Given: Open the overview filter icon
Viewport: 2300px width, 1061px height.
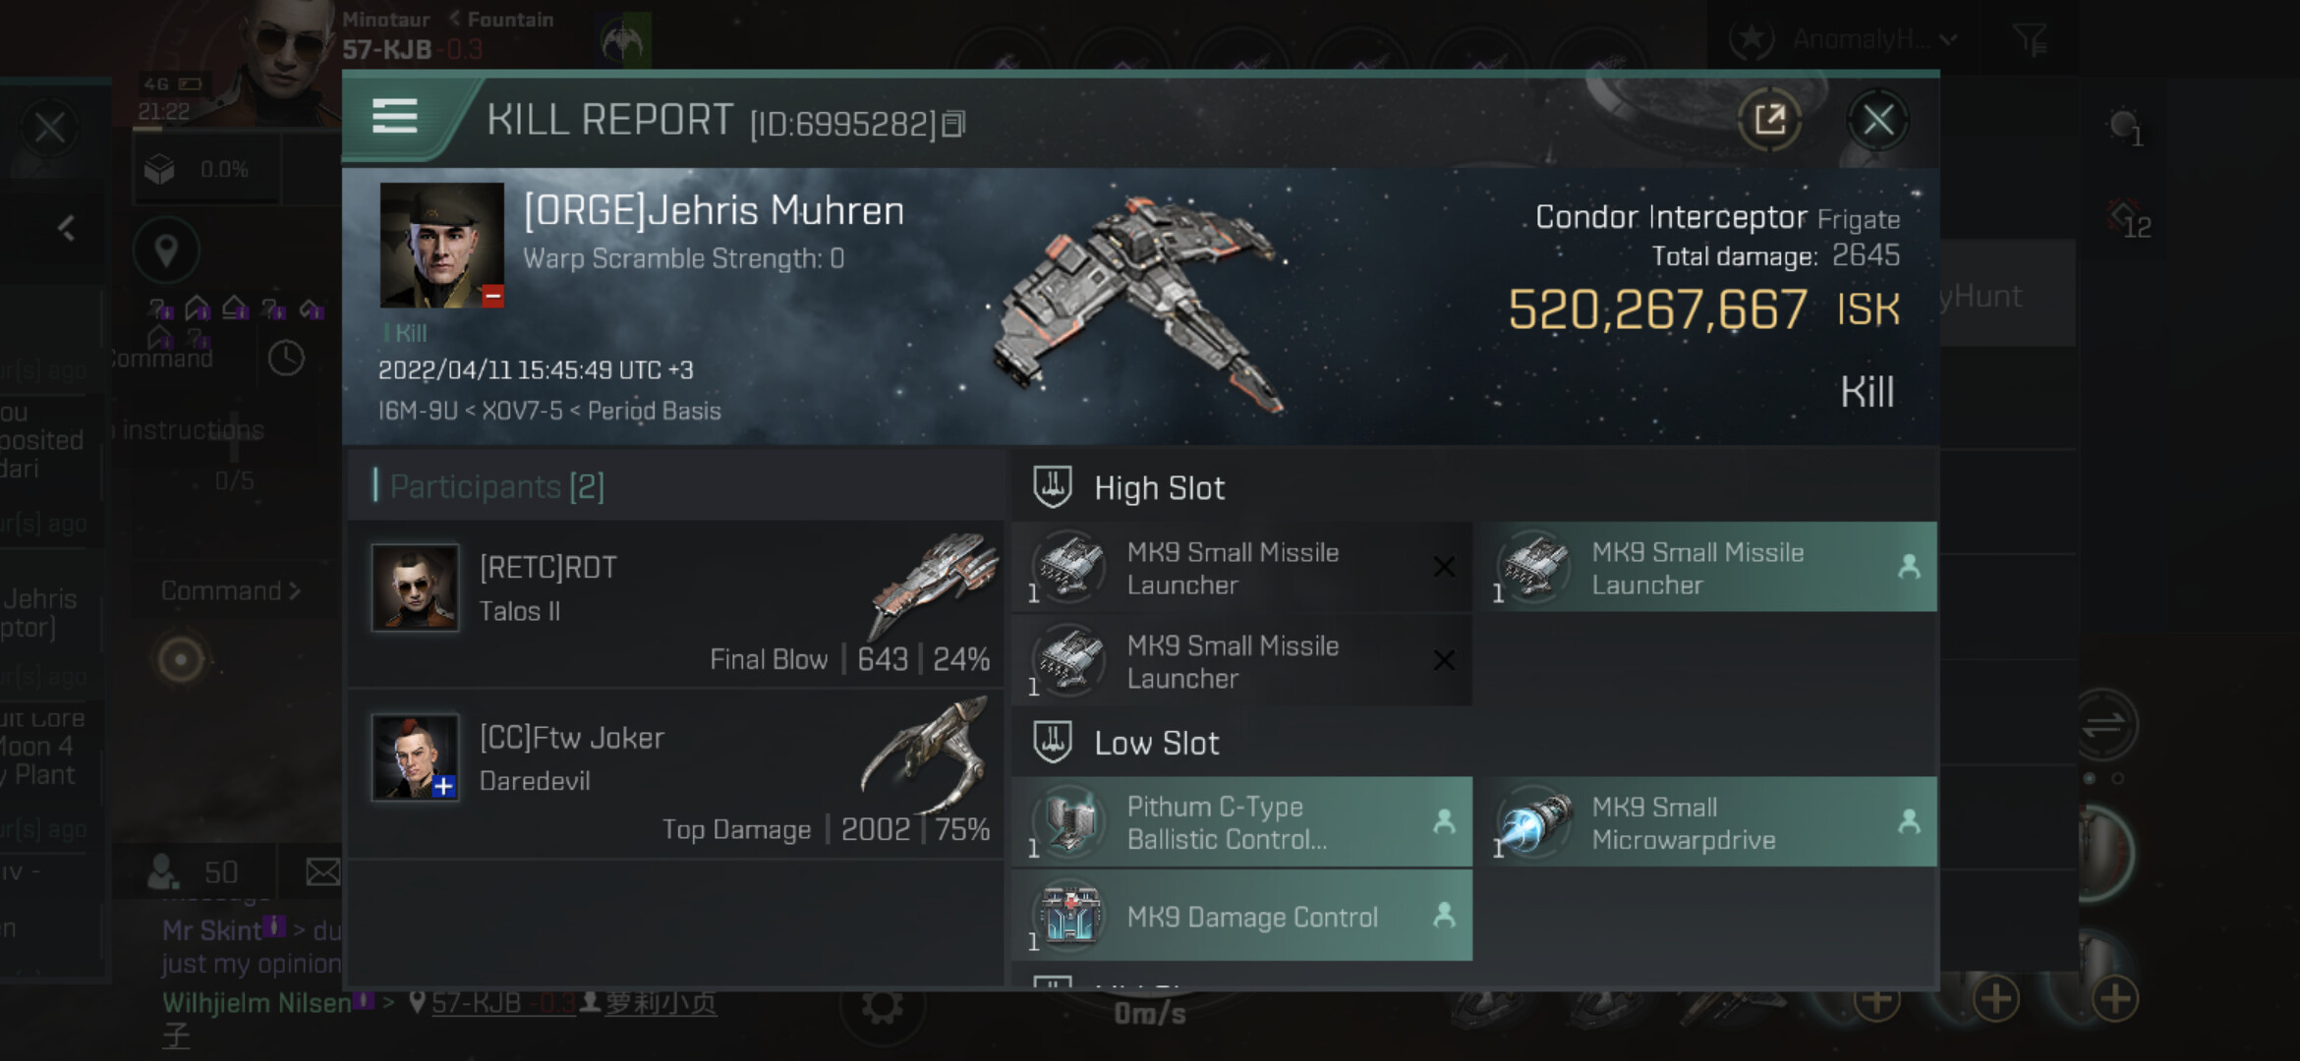Looking at the screenshot, I should coord(2029,39).
